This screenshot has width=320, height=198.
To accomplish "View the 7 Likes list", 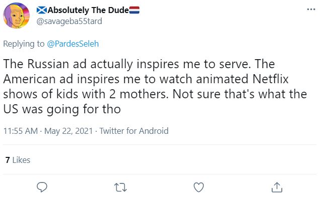I will [x=18, y=160].
